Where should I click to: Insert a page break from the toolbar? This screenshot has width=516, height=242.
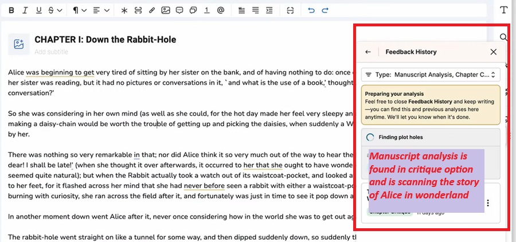[138, 10]
